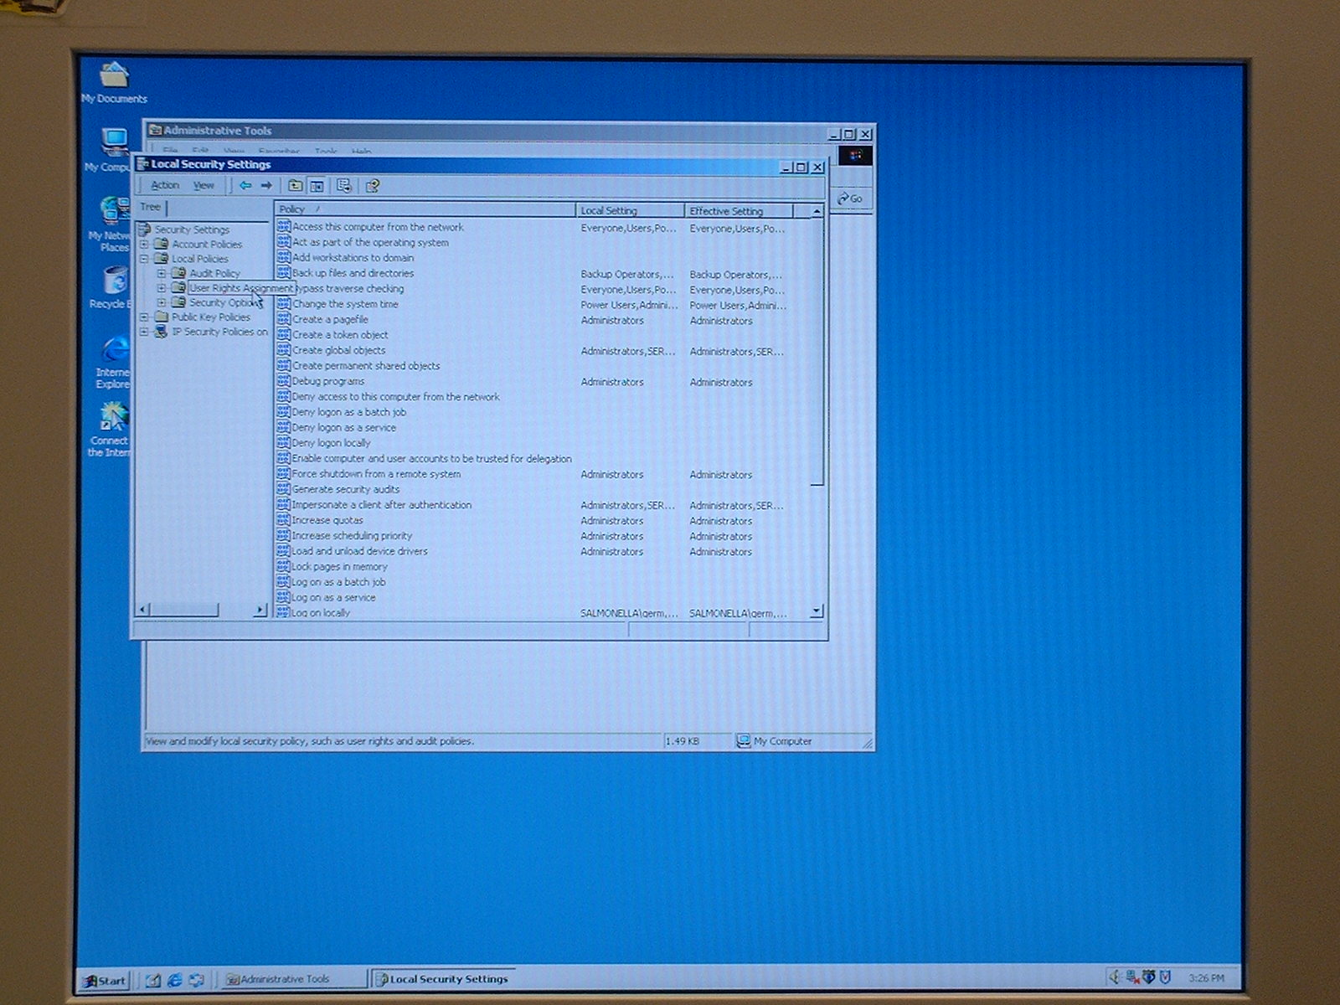Click the Export List toolbar icon
Screen dimensions: 1340x1005
[343, 186]
